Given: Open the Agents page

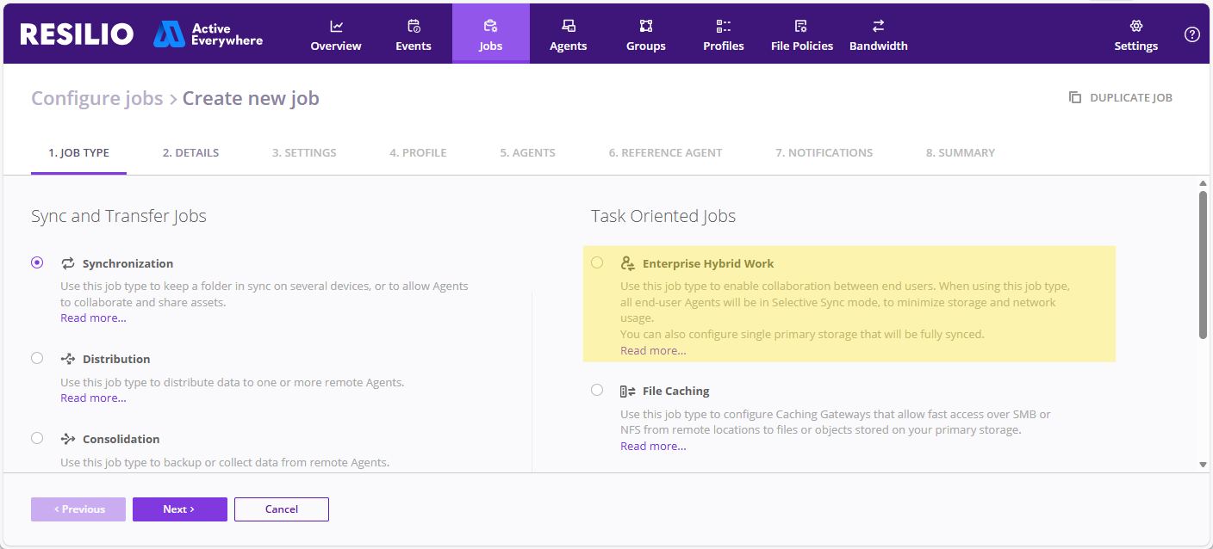Looking at the screenshot, I should pos(569,34).
